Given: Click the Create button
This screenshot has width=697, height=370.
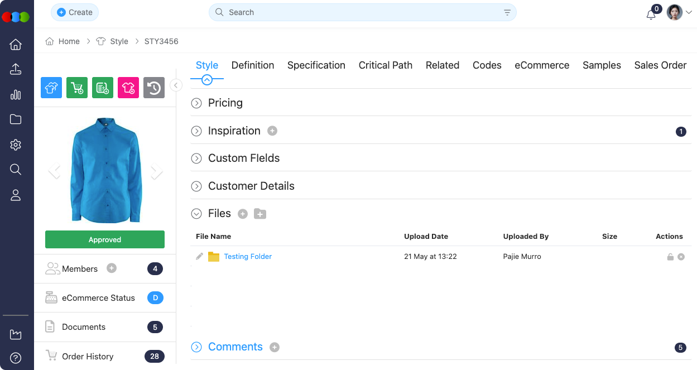Looking at the screenshot, I should [75, 12].
